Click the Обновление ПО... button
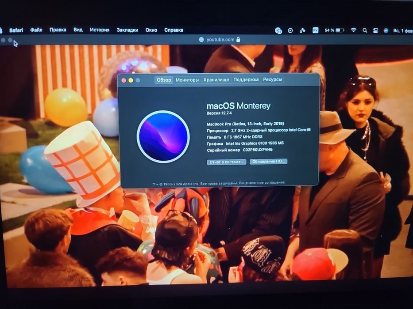Image resolution: width=413 pixels, height=309 pixels. 268,162
